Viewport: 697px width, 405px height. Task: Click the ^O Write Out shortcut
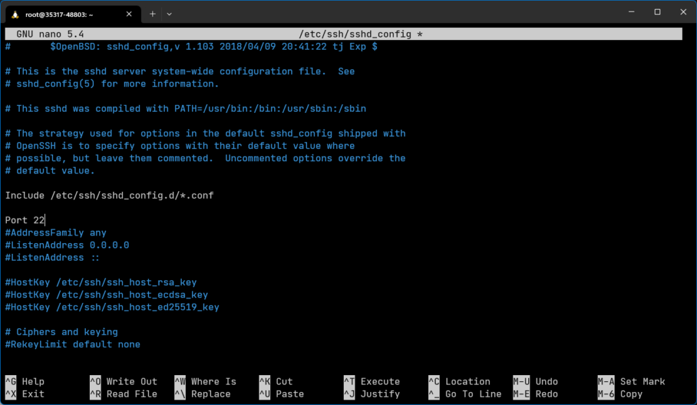coord(124,382)
